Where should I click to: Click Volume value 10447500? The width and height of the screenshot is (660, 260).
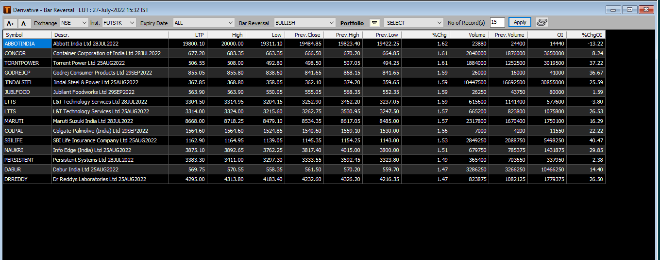point(469,82)
